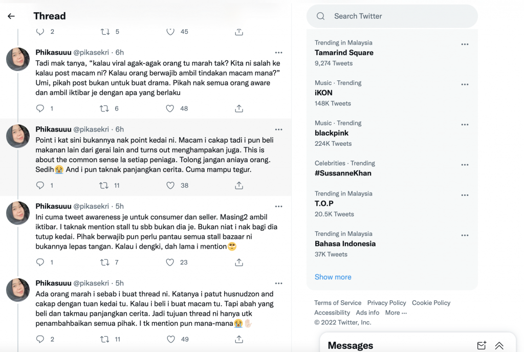Image resolution: width=524 pixels, height=352 pixels.
Task: Open more options for blackpink trend
Action: click(x=465, y=125)
